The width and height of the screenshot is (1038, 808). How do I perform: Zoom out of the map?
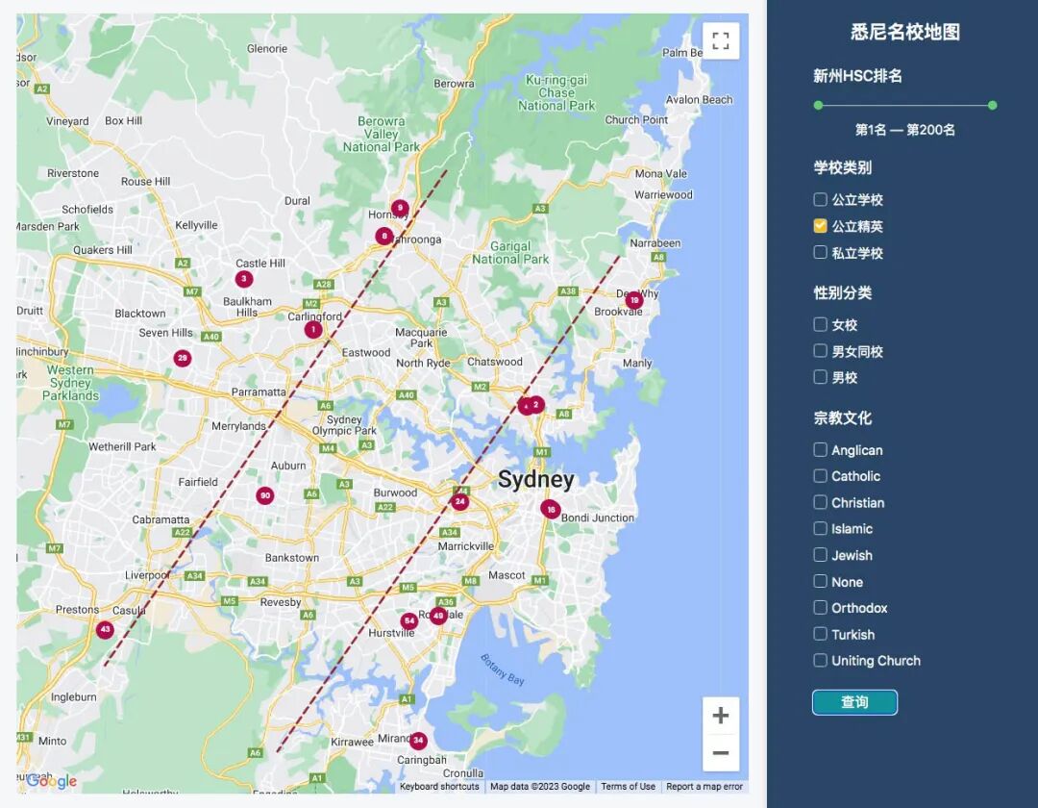721,753
